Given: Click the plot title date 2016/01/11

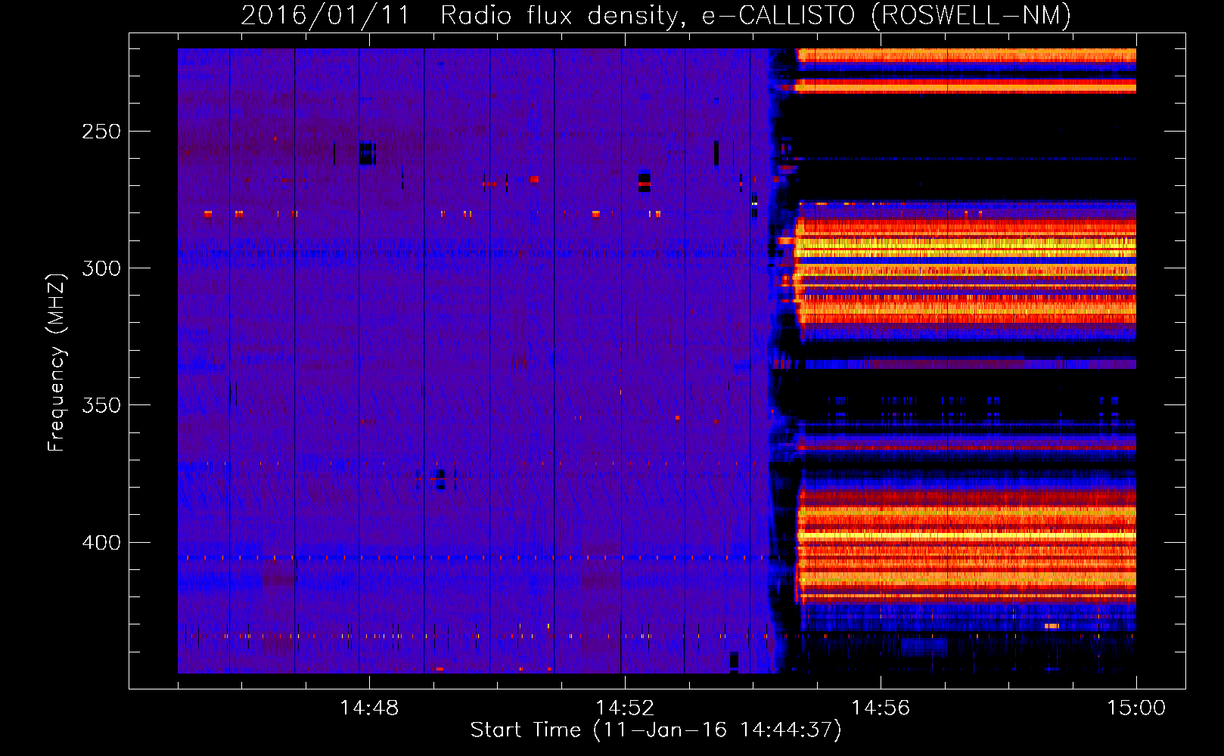Looking at the screenshot, I should [x=325, y=16].
